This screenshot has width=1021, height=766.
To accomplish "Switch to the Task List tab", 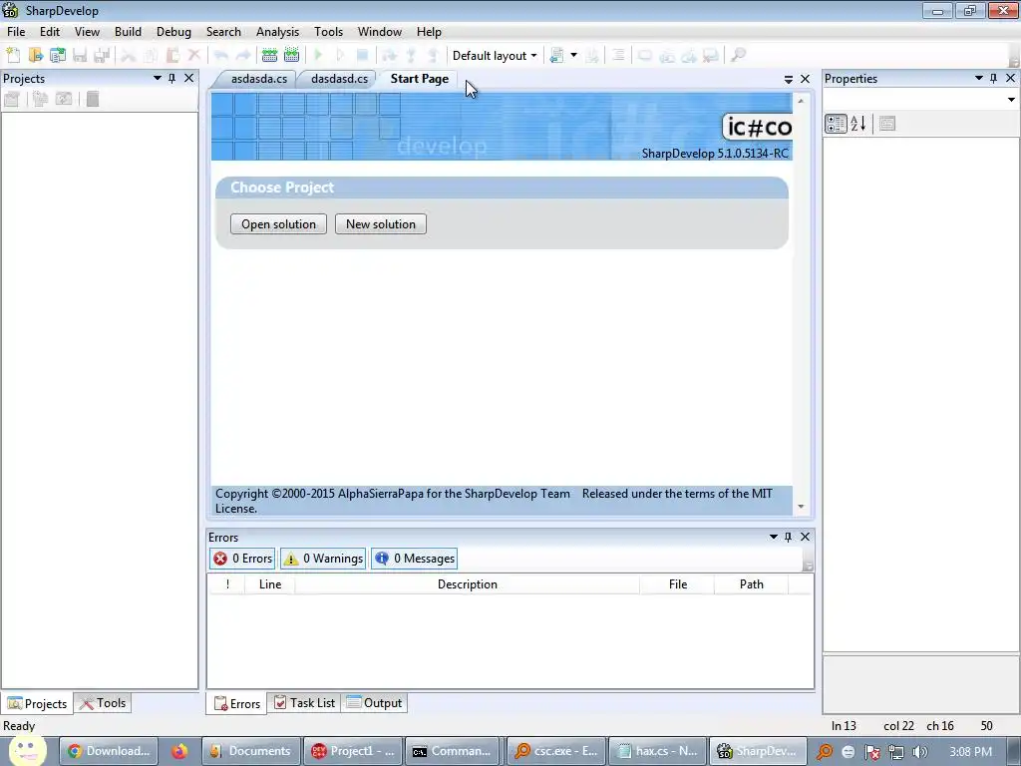I will 305,703.
